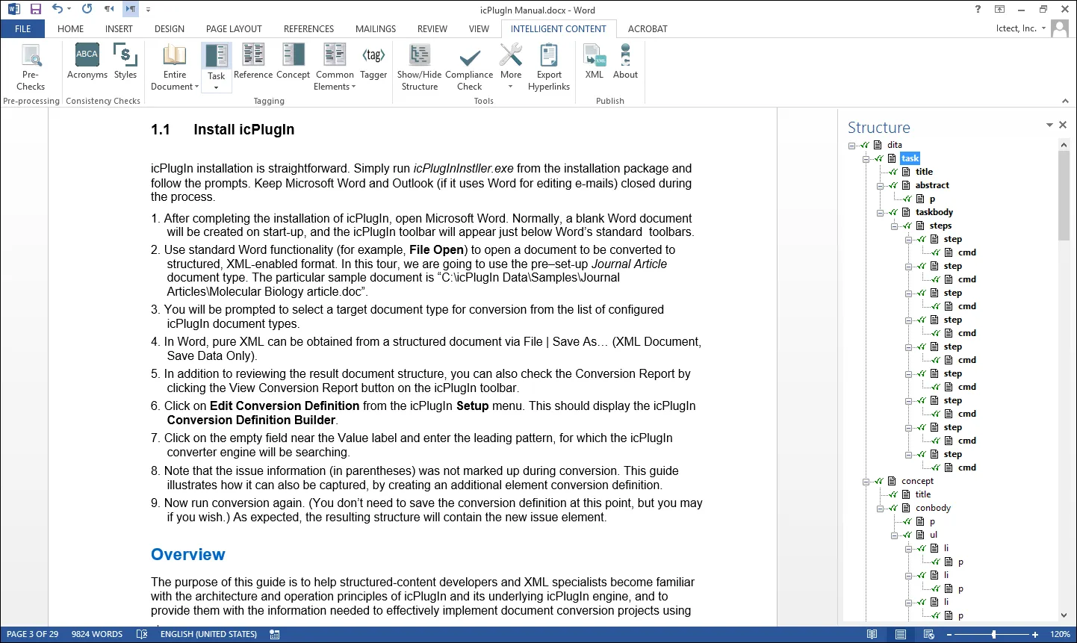Expand the Common Elements dropdown arrow
Screen dimensions: 1077x643
point(353,87)
